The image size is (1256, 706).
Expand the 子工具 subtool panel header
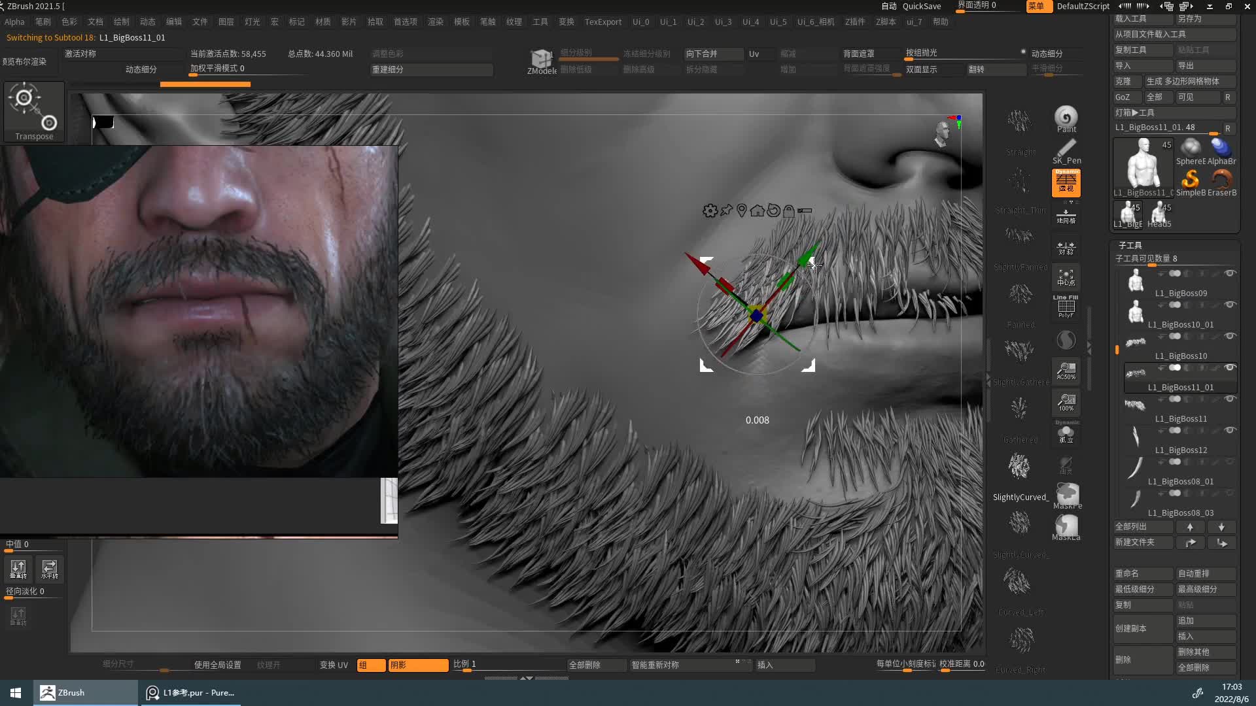pyautogui.click(x=1130, y=245)
